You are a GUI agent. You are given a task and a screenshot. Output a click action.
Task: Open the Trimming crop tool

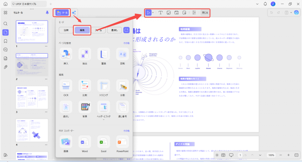[x=104, y=86]
